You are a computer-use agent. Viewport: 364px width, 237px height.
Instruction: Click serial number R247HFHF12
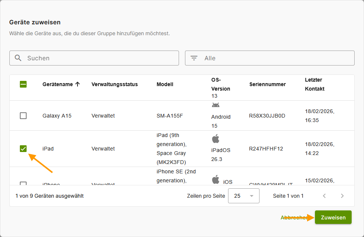pos(266,149)
